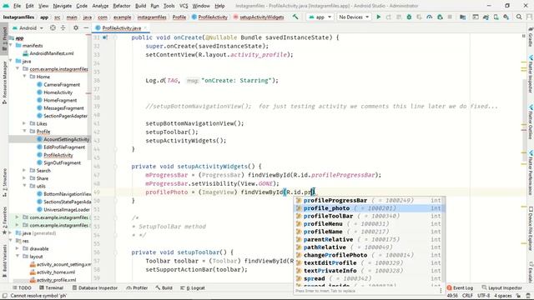
Task: Open the Analyze menu
Action: [100, 6]
